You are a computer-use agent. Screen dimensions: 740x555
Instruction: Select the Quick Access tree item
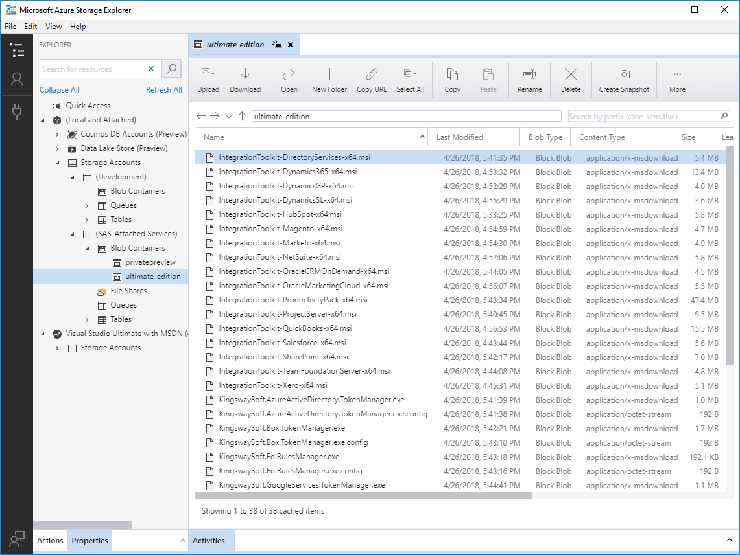coord(88,106)
